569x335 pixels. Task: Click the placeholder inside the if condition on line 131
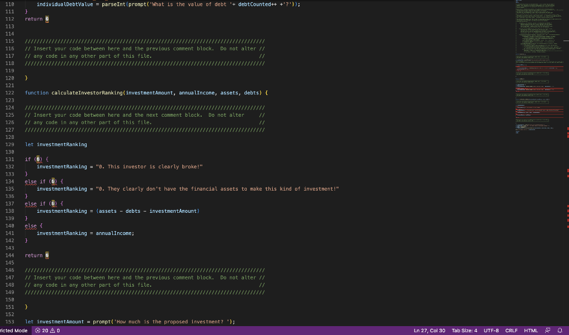click(38, 159)
